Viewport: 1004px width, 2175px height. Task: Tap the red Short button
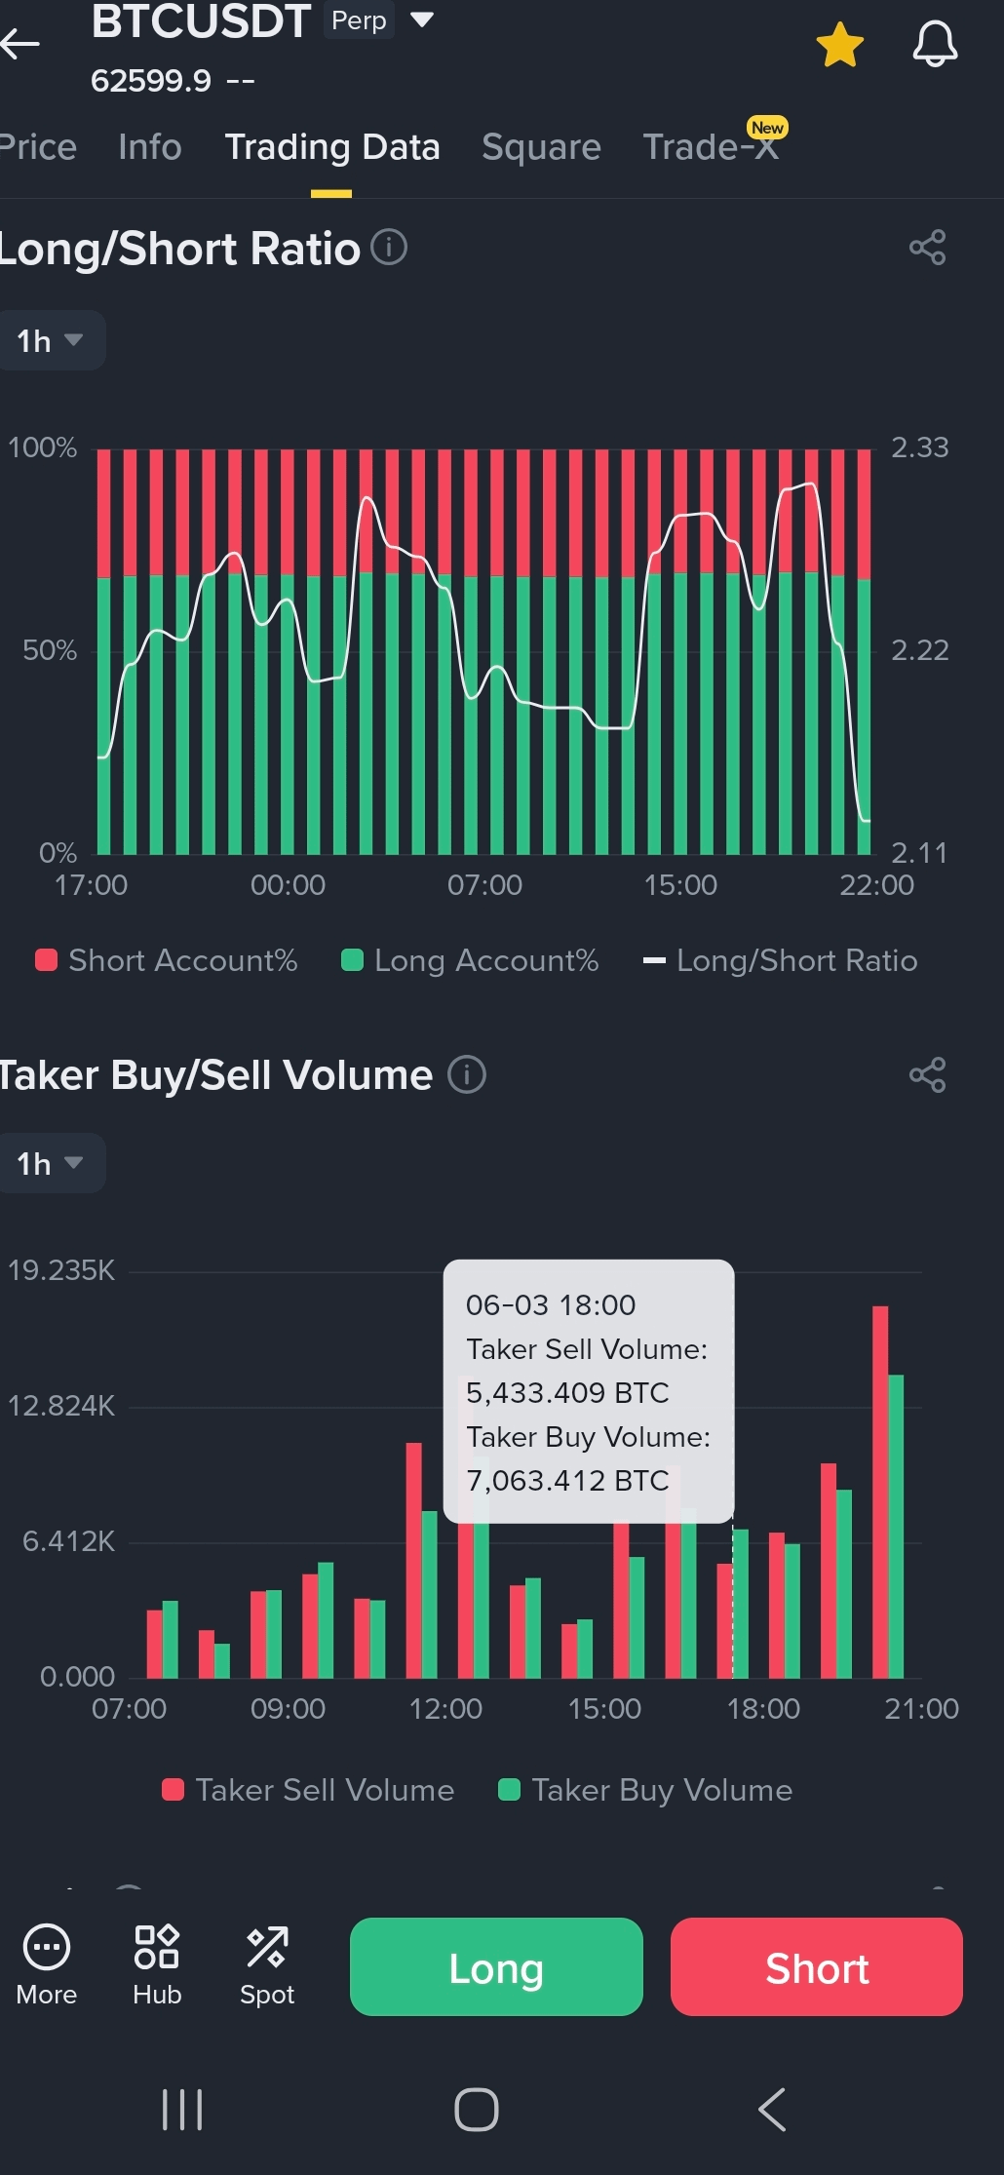click(817, 1966)
